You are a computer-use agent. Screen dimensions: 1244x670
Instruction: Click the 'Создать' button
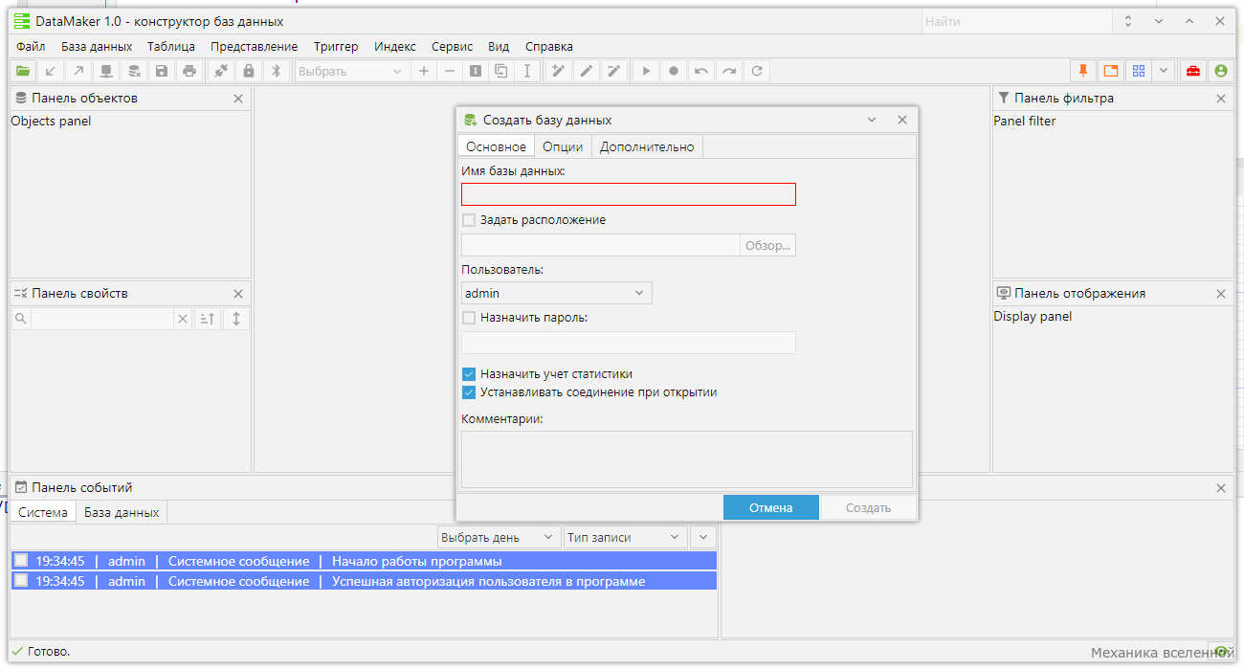[x=868, y=507]
